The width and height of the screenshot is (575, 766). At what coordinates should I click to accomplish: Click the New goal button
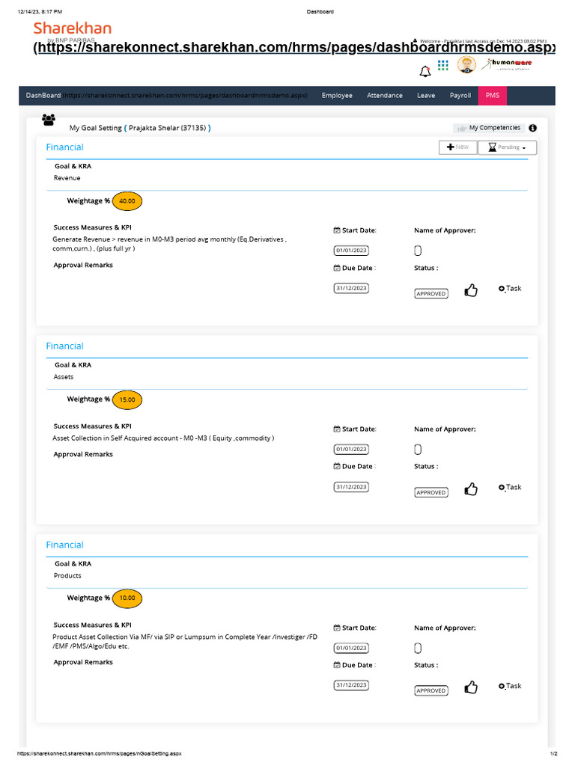(457, 147)
